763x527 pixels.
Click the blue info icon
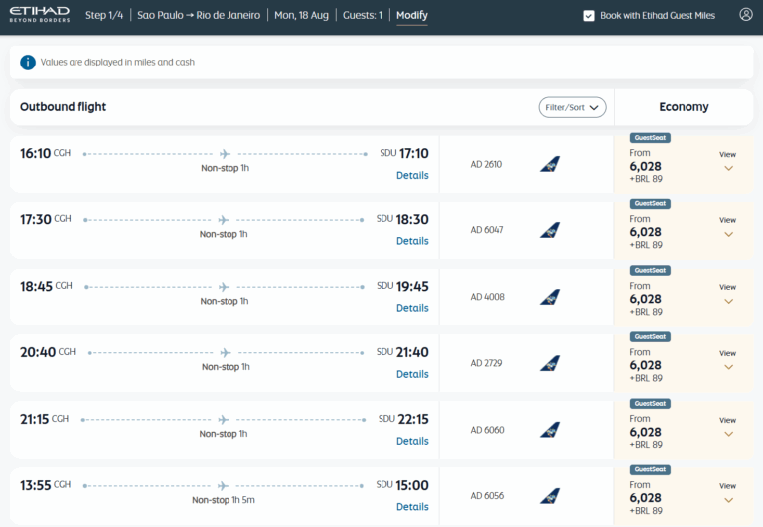28,62
